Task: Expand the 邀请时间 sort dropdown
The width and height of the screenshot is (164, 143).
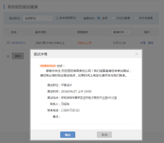Action: click(x=120, y=32)
